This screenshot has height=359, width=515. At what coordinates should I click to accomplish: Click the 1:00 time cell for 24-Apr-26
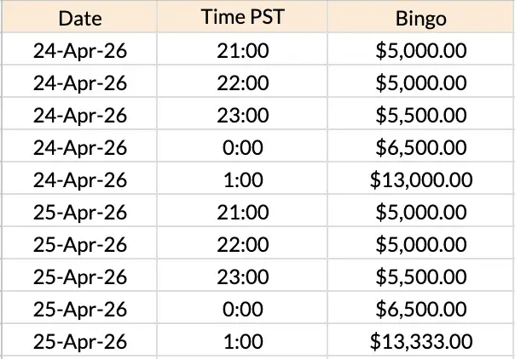point(244,179)
